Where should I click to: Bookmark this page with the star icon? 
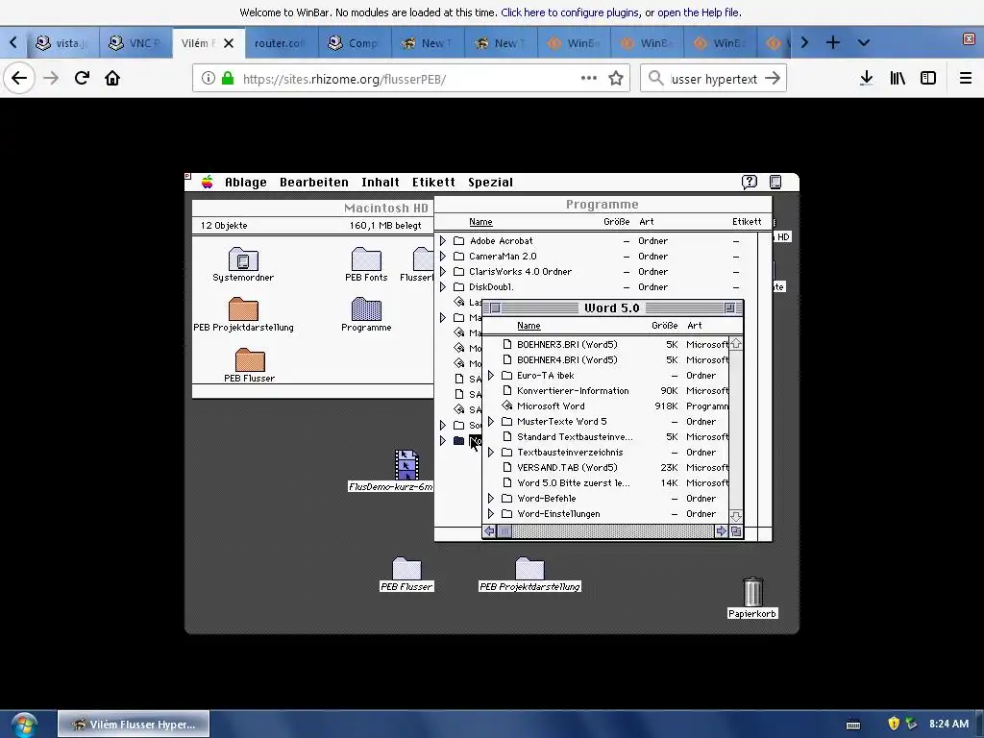click(616, 79)
